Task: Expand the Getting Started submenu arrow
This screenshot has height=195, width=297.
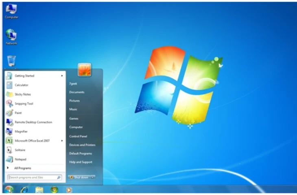Action: [x=62, y=76]
